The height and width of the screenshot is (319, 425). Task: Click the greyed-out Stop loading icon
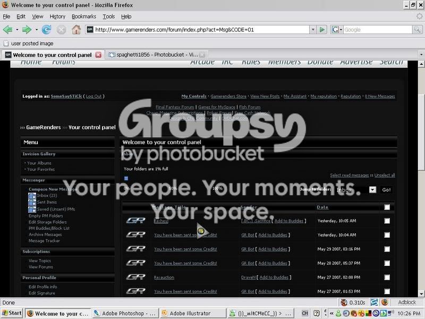coord(61,30)
